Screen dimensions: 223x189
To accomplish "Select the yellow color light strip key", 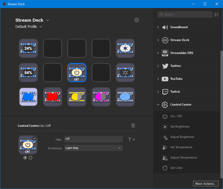I will click(x=77, y=97).
